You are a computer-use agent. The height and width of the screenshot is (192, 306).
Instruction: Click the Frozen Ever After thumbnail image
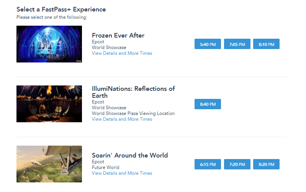(x=49, y=44)
